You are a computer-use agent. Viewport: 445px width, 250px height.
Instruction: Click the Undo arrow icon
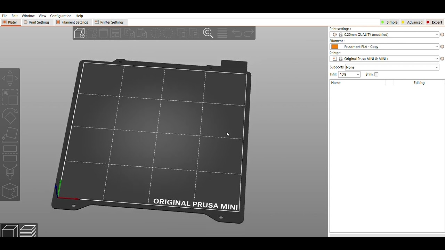pos(237,33)
